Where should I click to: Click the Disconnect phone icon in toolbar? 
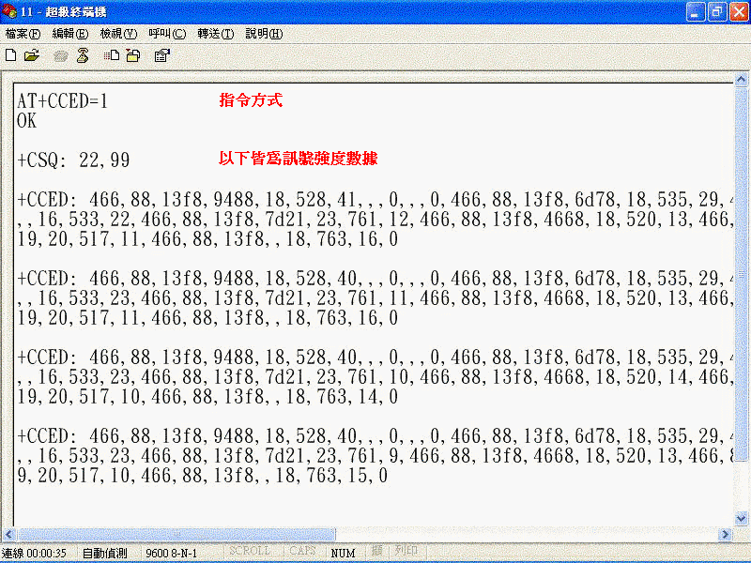click(x=83, y=55)
